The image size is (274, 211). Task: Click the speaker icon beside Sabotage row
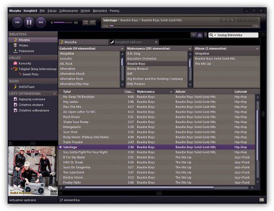click(60, 147)
